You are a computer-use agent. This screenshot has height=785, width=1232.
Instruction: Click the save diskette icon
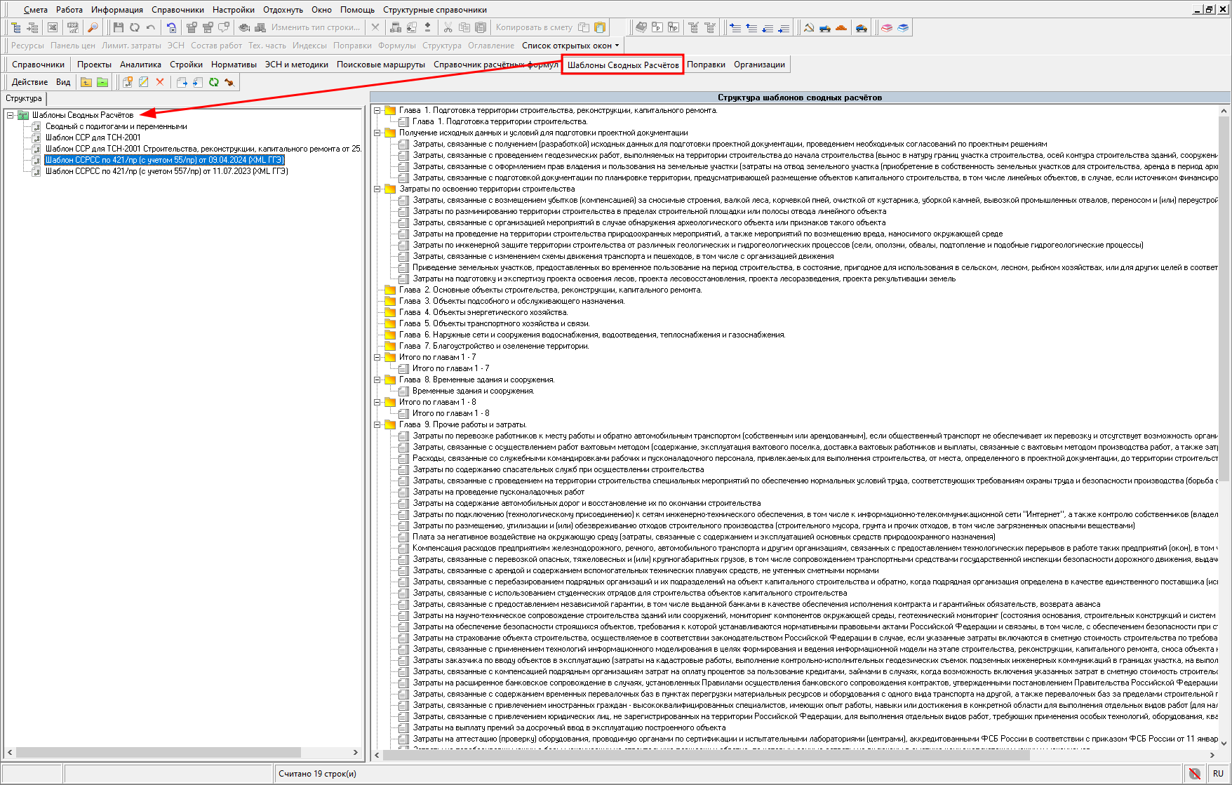coord(118,27)
